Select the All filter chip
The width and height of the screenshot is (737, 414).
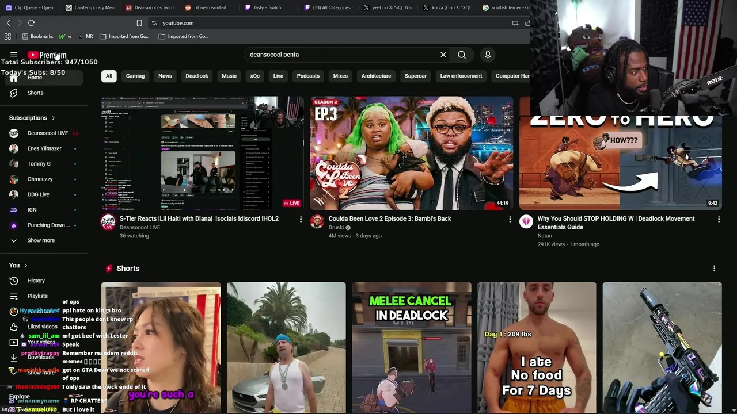coord(109,76)
